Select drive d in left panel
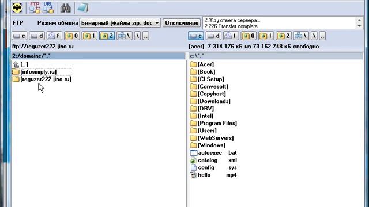Image resolution: width=369 pixels, height=207 pixels. click(x=37, y=36)
